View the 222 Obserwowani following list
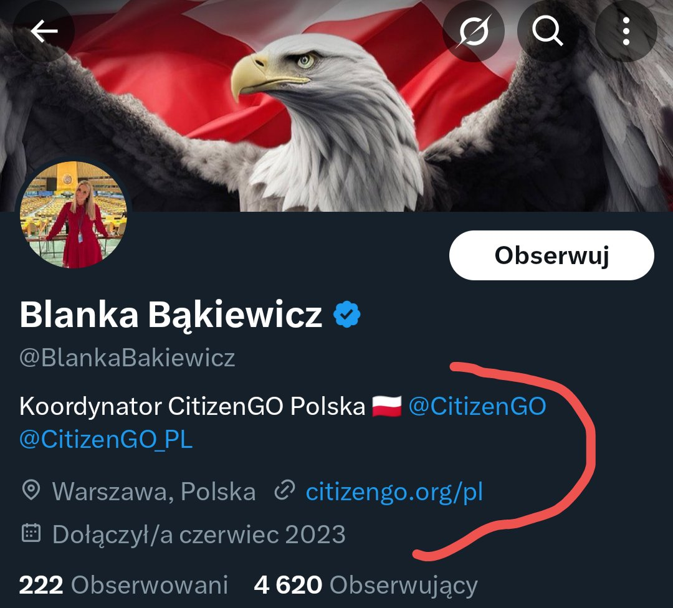Image resolution: width=673 pixels, height=608 pixels. [x=123, y=585]
